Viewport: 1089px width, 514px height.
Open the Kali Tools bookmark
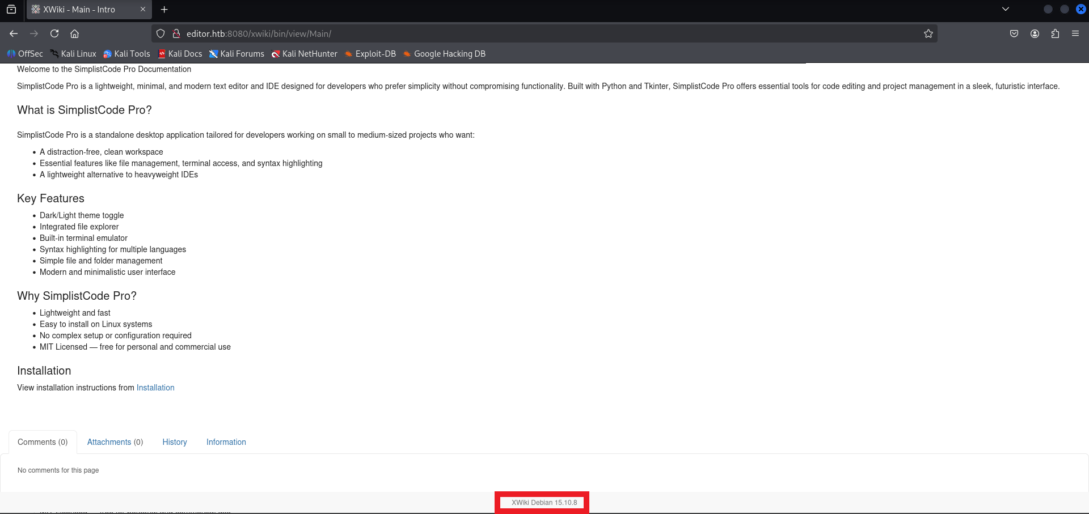pos(127,54)
